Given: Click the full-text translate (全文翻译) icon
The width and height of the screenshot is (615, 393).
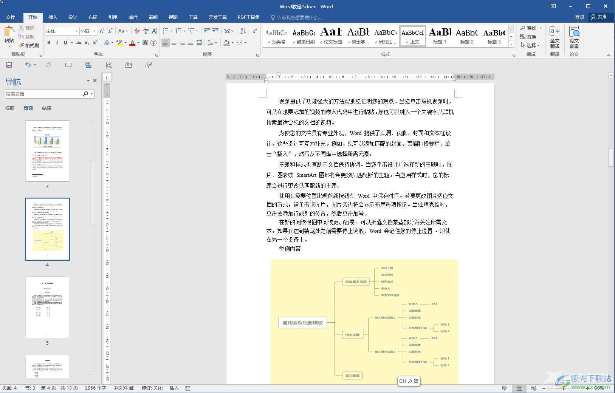Looking at the screenshot, I should pyautogui.click(x=555, y=37).
